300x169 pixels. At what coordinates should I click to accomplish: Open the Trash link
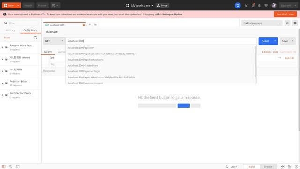click(x=7, y=38)
